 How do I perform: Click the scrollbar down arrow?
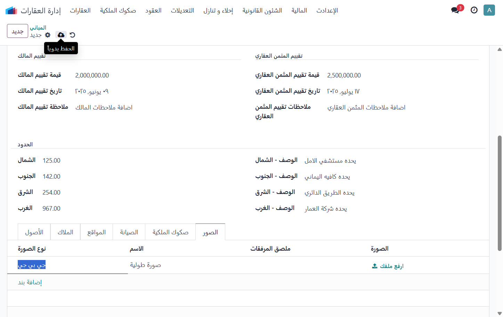tap(500, 313)
